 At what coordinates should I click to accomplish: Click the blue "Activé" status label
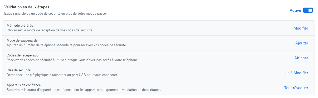295,10
